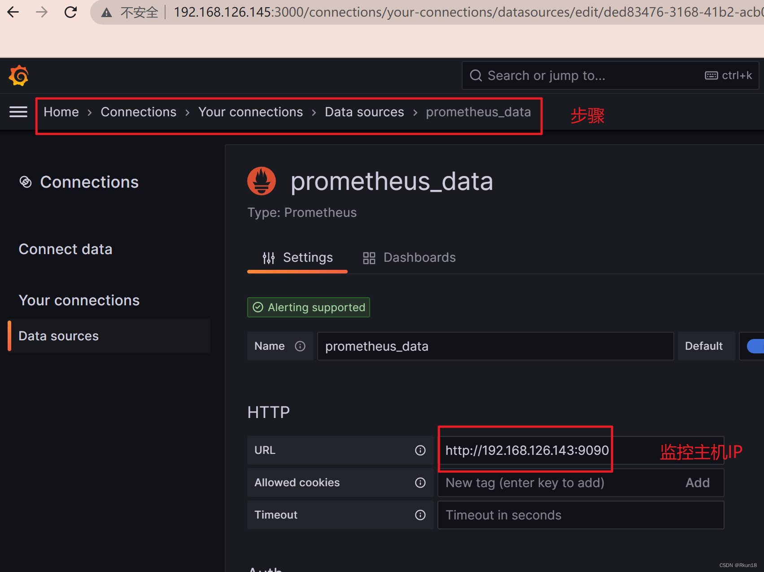
Task: Toggle the Default data source switch
Action: click(x=755, y=346)
